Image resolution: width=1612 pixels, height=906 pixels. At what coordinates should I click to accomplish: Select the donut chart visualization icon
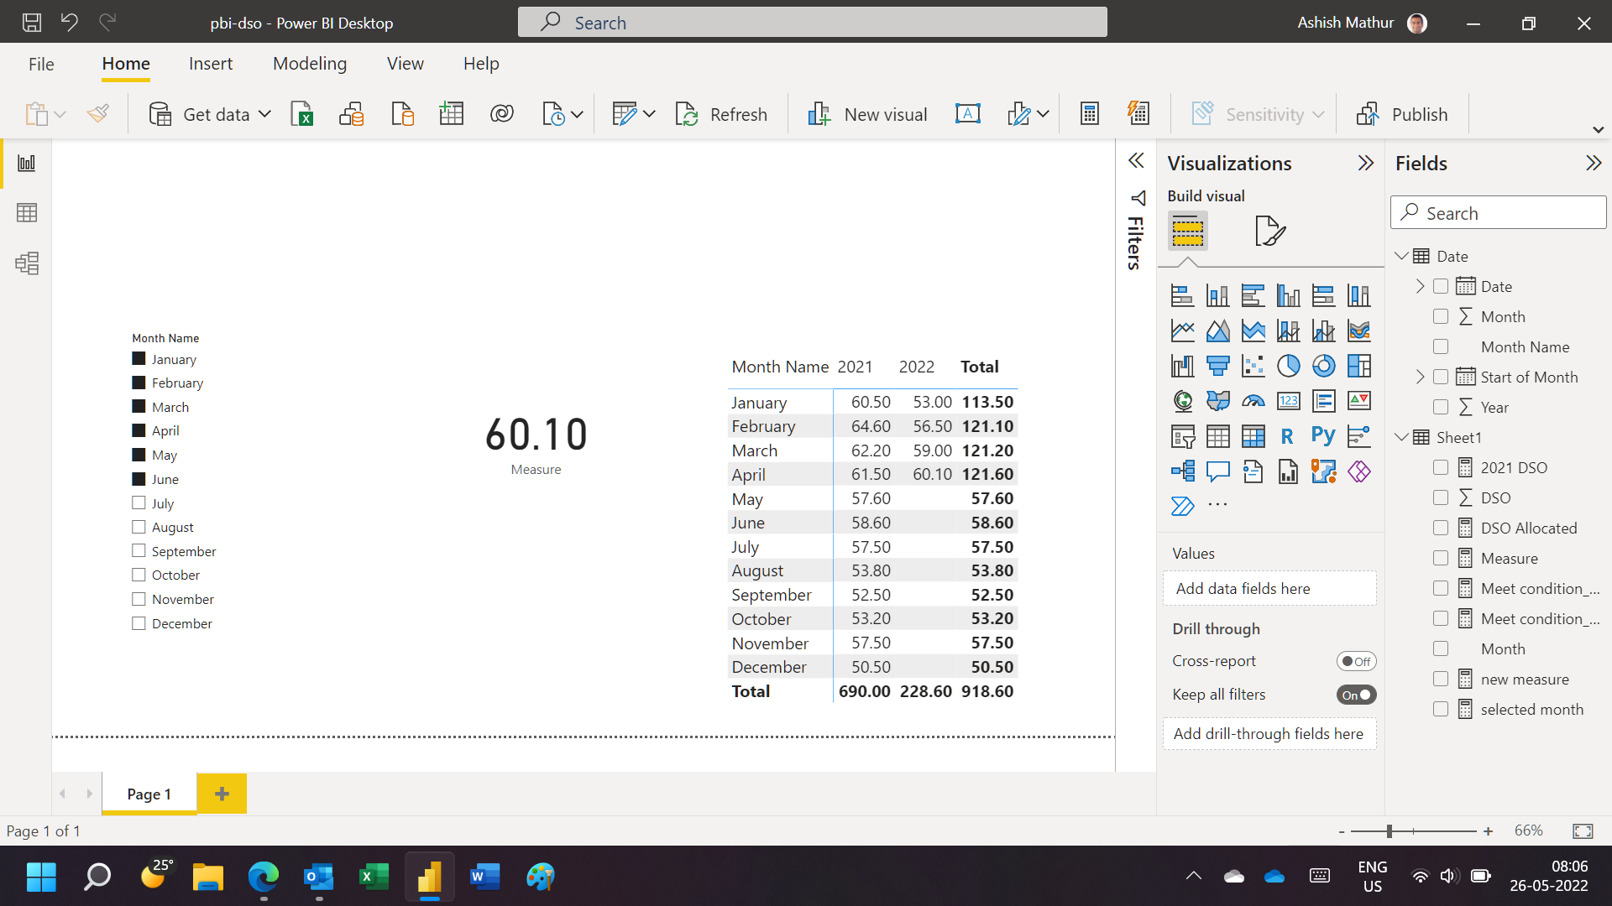1323,366
